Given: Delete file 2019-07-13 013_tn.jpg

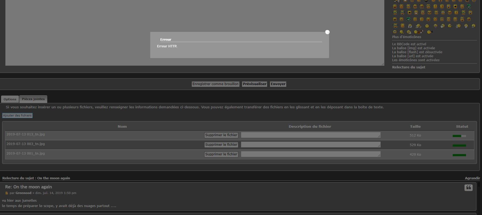Looking at the screenshot, I should pyautogui.click(x=221, y=135).
